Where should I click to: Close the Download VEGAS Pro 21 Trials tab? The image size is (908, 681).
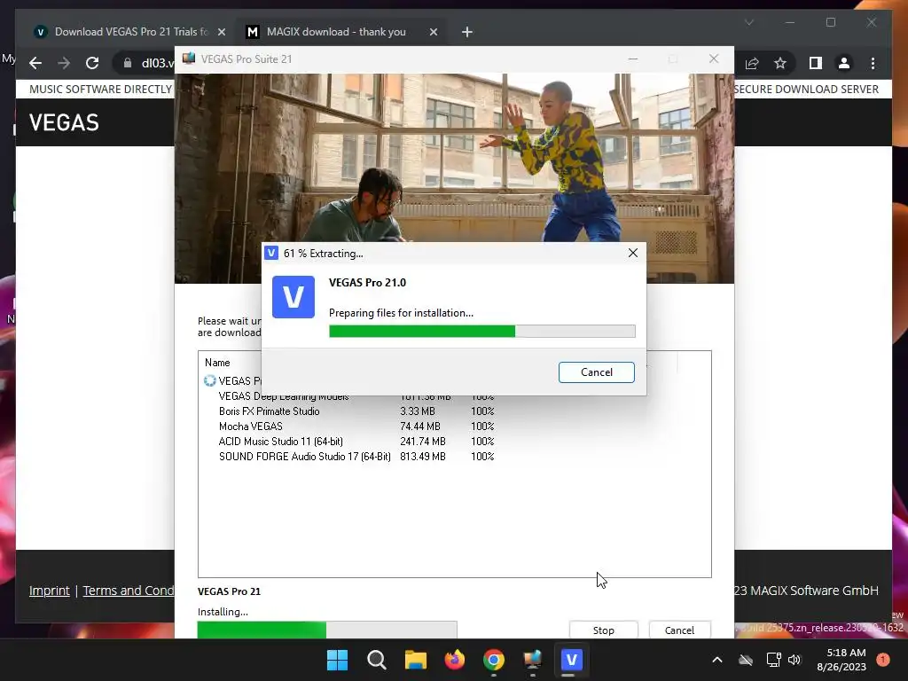click(221, 32)
